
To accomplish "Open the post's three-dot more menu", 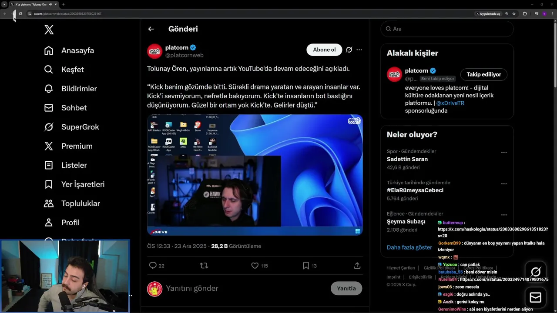I will point(359,50).
